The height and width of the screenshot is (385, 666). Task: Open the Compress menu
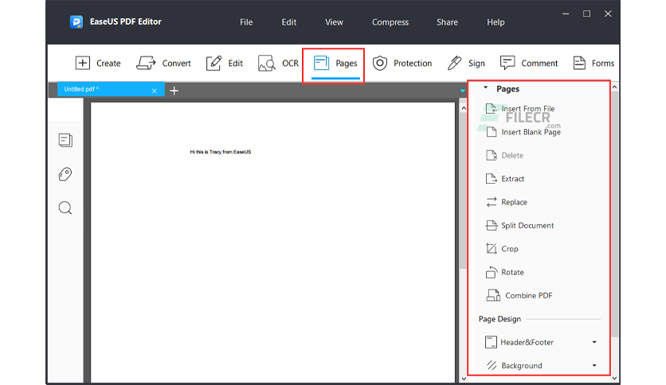click(390, 22)
